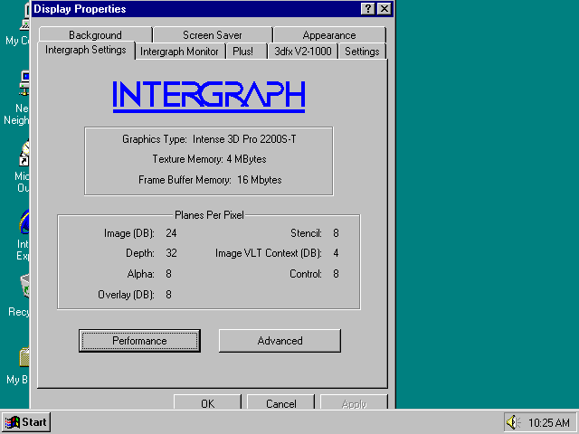
Task: Close the Display Properties window
Action: point(384,8)
